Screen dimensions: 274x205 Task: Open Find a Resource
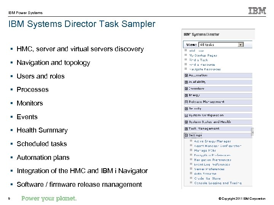tap(202, 65)
